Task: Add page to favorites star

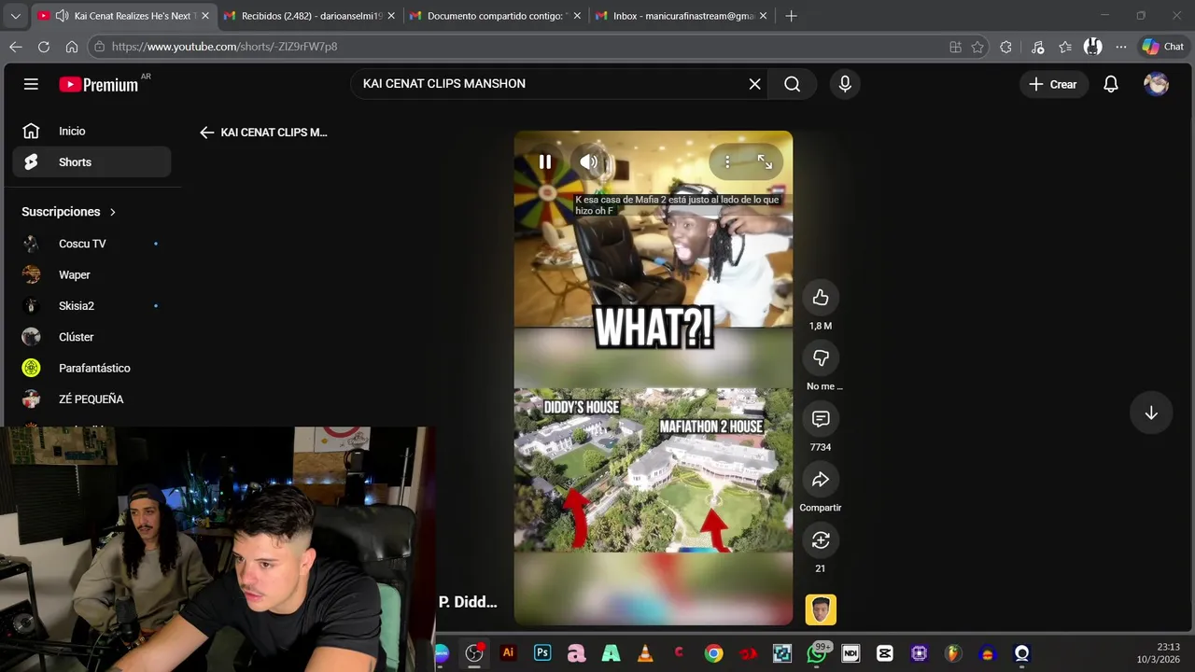Action: [x=977, y=47]
